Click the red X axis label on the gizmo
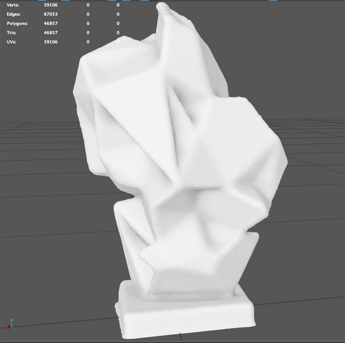This screenshot has width=345, height=343. pyautogui.click(x=5, y=327)
